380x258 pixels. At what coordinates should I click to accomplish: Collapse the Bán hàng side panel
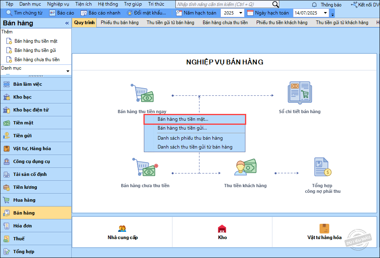tap(67, 23)
